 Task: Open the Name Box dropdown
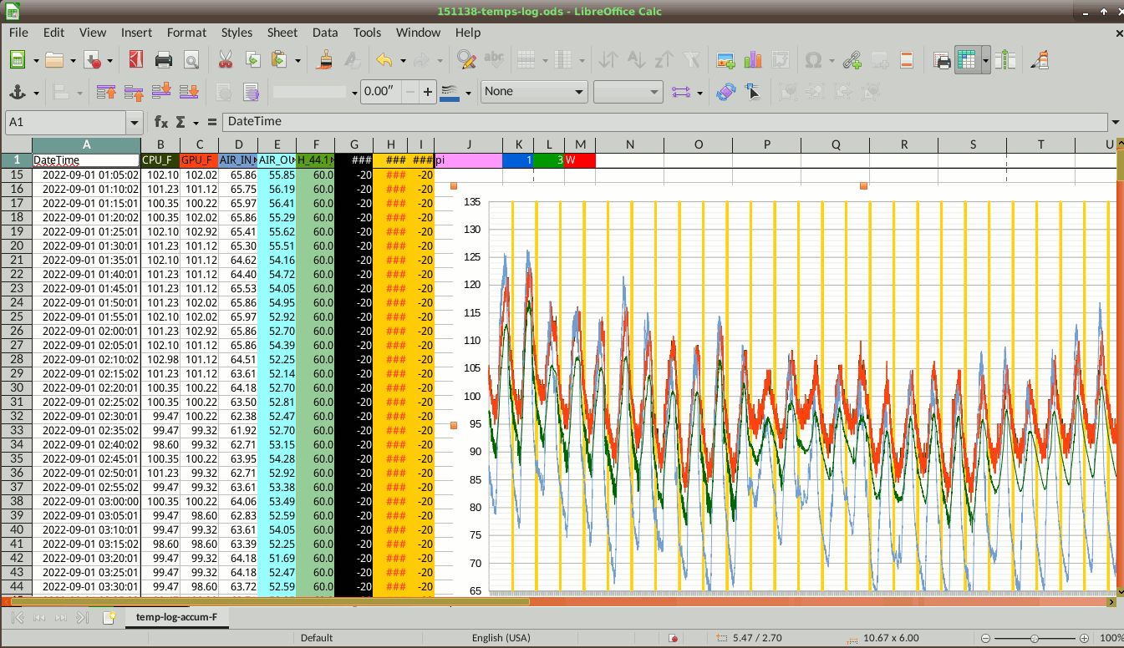[x=135, y=122]
